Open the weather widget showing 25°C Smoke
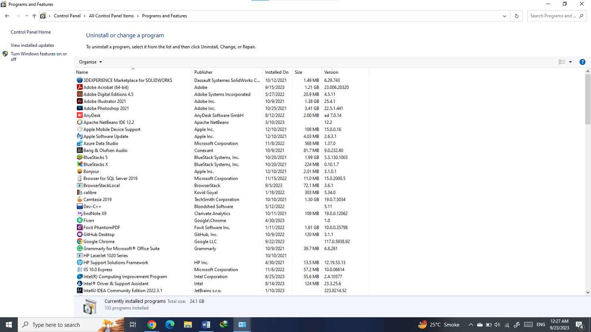 pos(439,325)
